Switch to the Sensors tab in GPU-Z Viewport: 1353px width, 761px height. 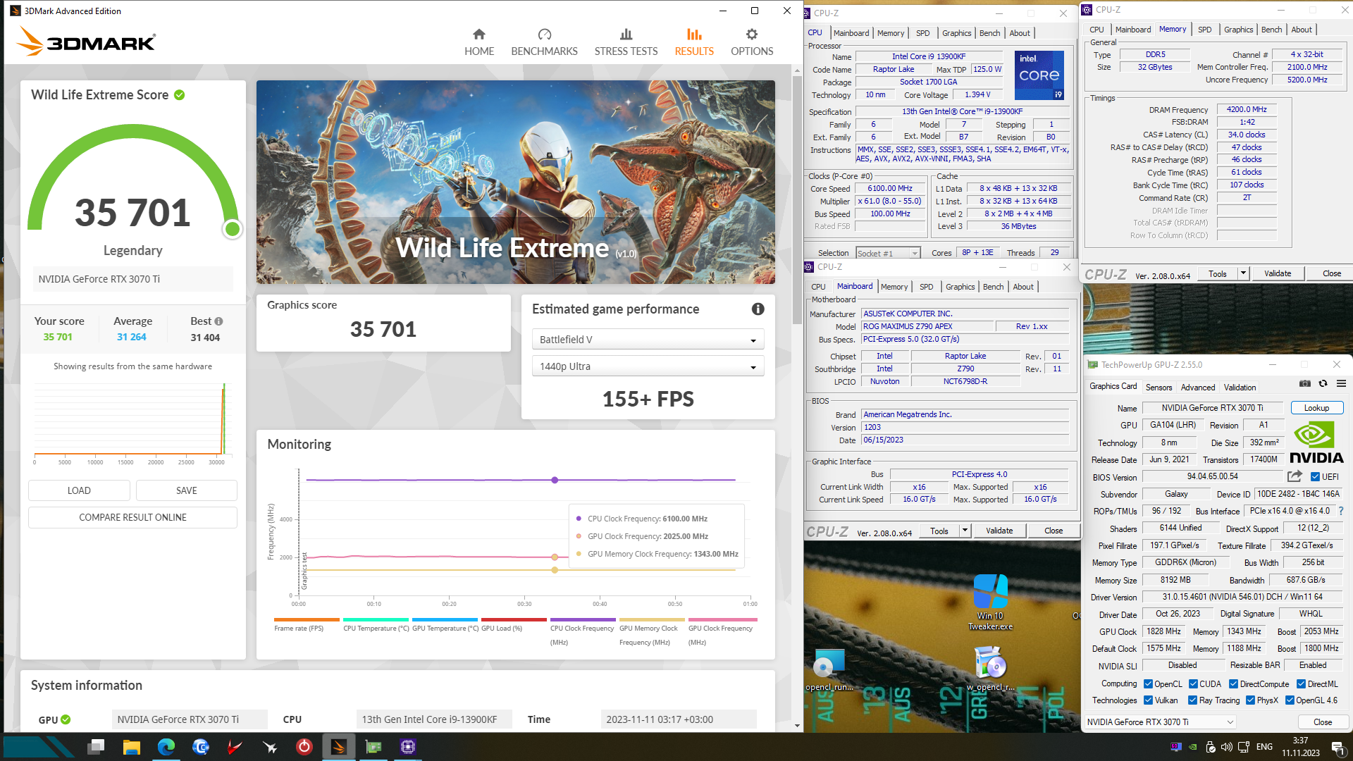coord(1159,388)
